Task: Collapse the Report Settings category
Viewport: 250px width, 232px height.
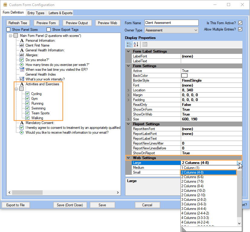Action: coord(128,124)
